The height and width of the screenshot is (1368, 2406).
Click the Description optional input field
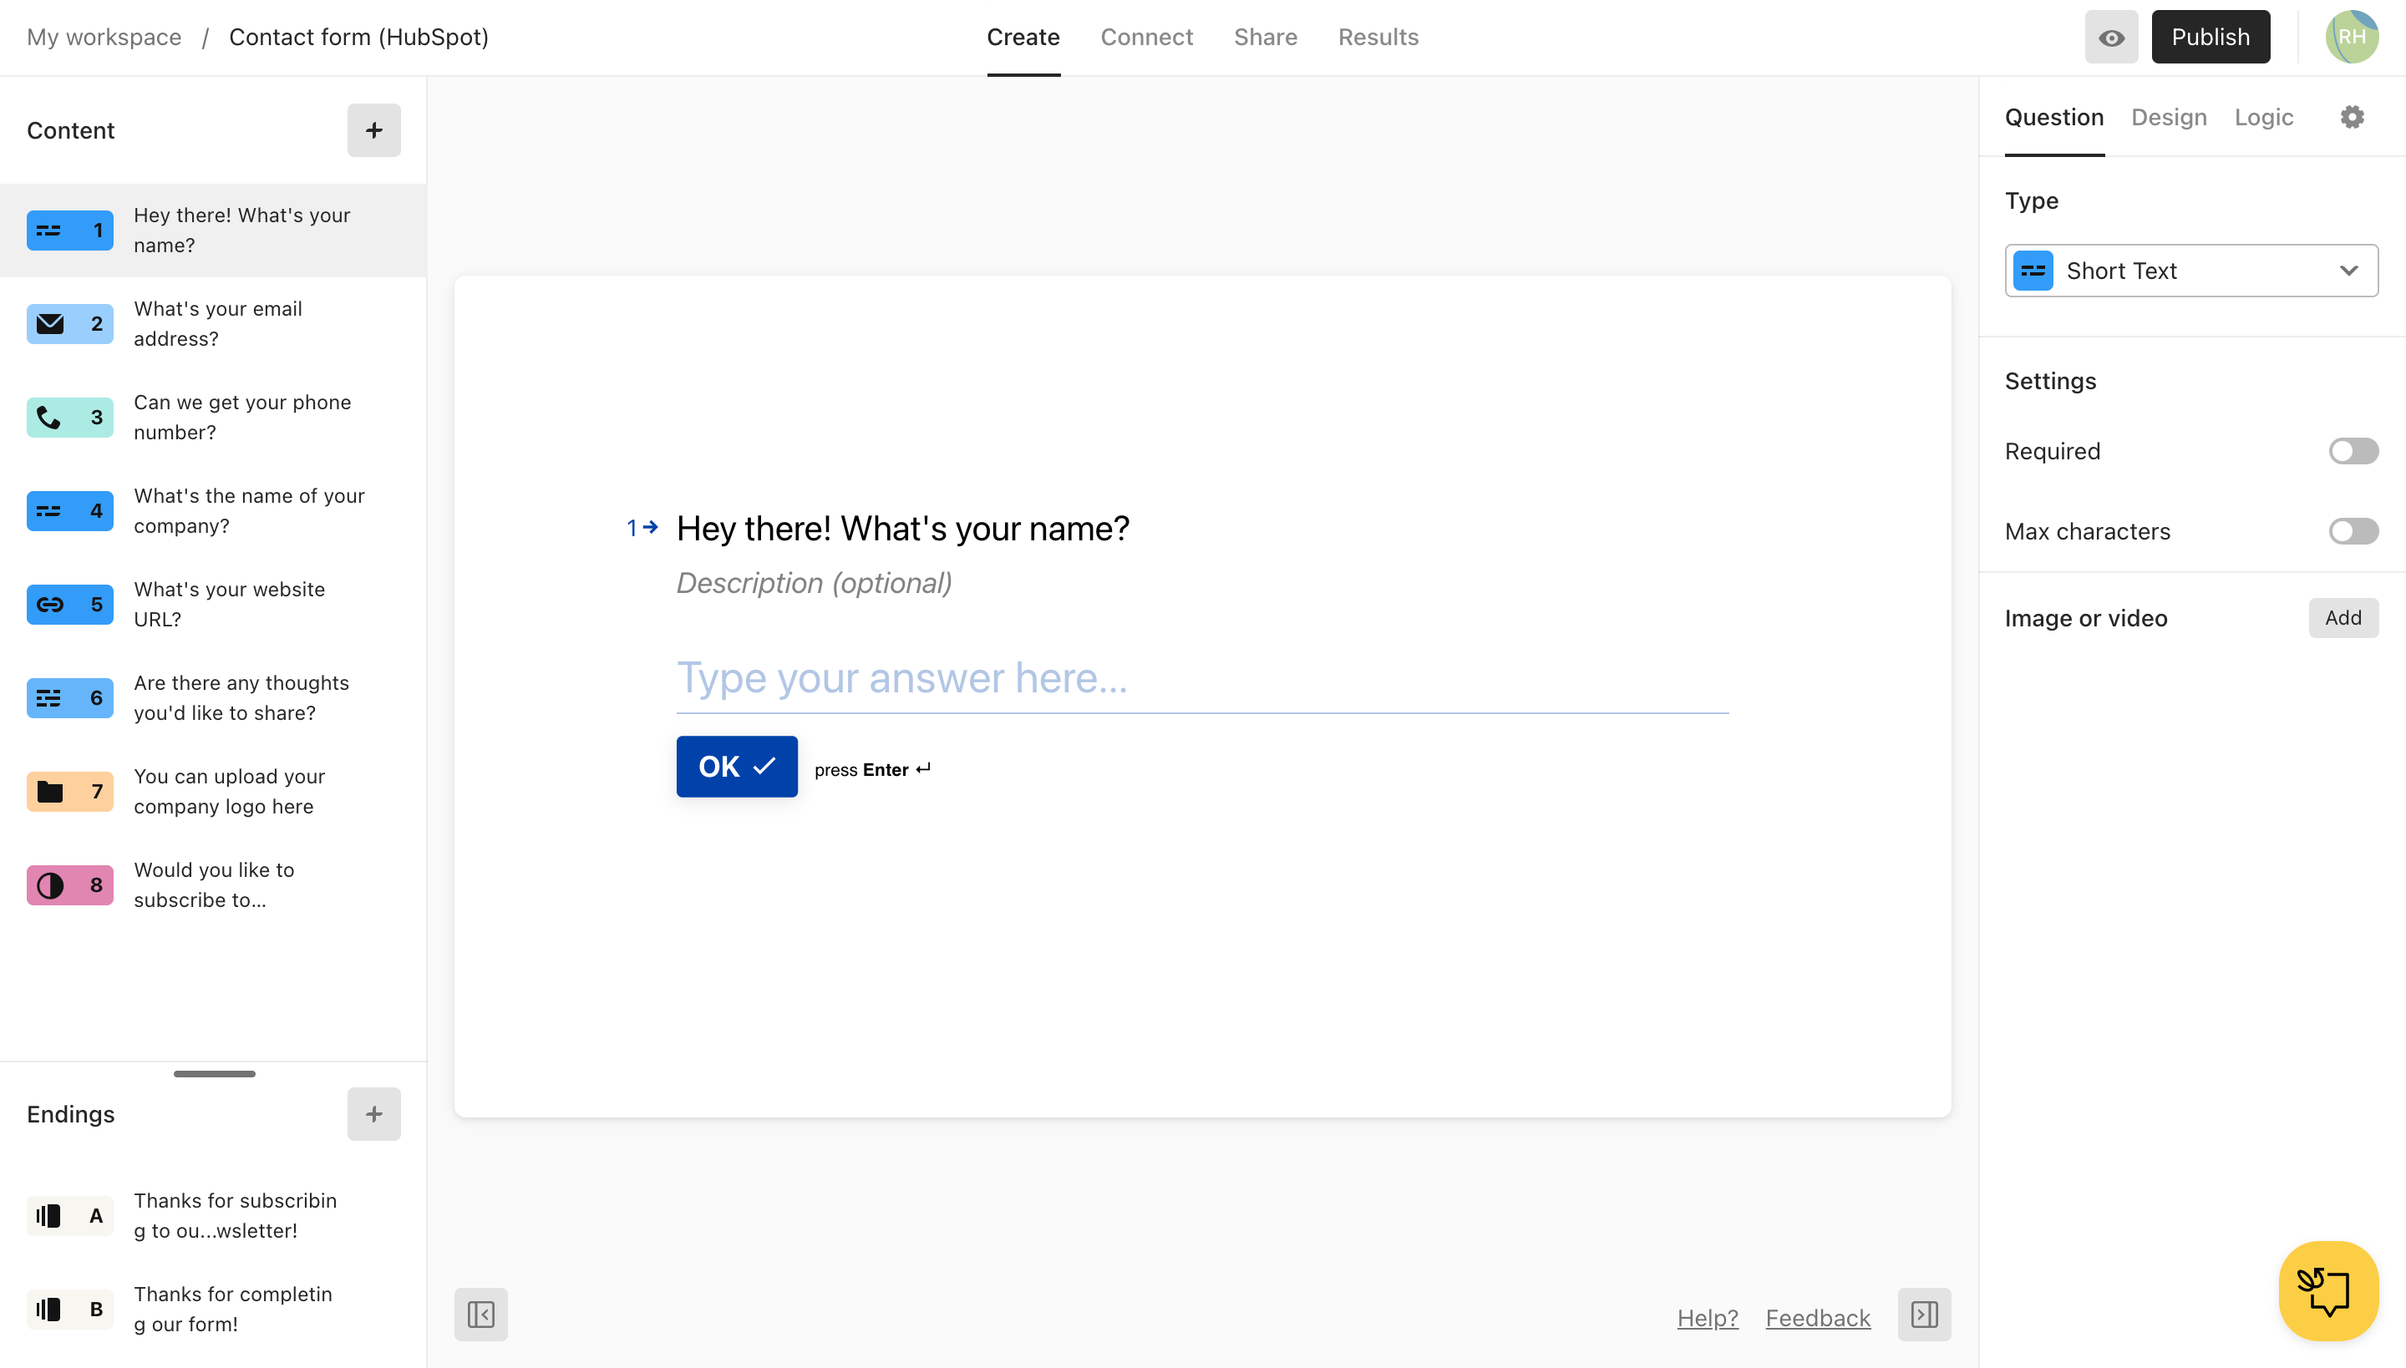815,581
